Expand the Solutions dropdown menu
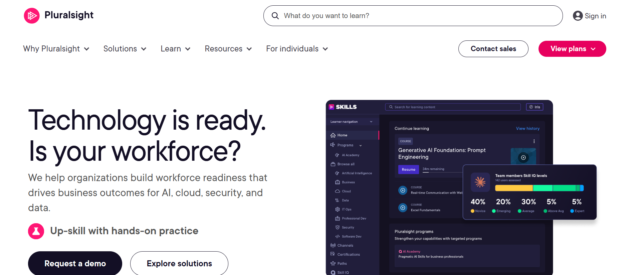 coord(125,49)
